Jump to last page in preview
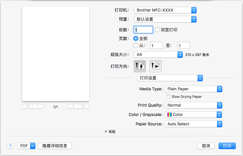The image size is (243, 156). pyautogui.click(x=83, y=106)
